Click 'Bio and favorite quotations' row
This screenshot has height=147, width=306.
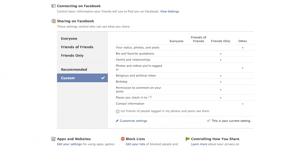coord(185,54)
